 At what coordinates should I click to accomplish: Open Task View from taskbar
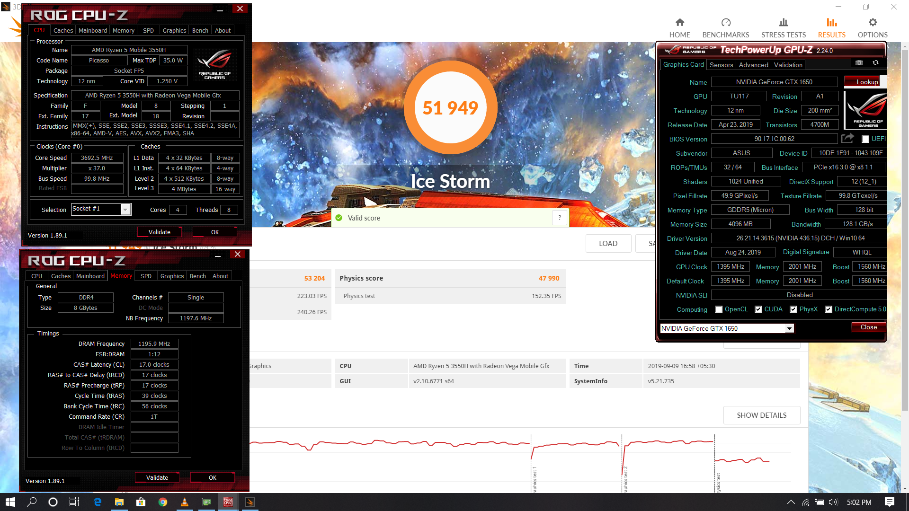tap(74, 502)
